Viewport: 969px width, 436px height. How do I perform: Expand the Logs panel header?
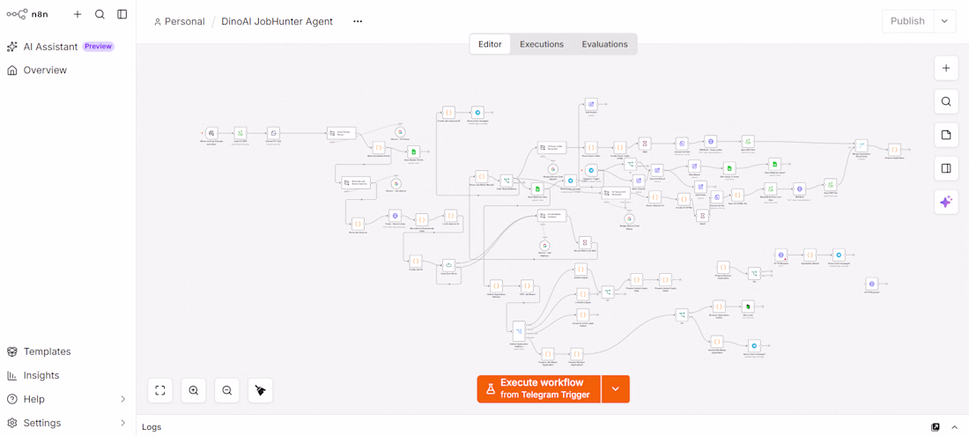click(152, 426)
